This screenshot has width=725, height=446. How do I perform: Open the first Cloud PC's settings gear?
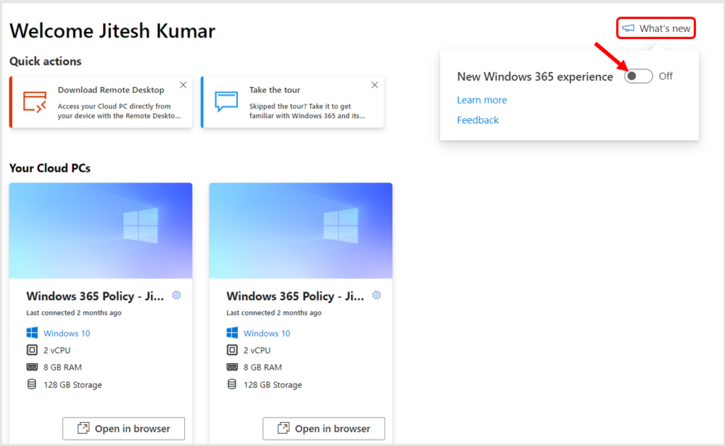pyautogui.click(x=176, y=295)
